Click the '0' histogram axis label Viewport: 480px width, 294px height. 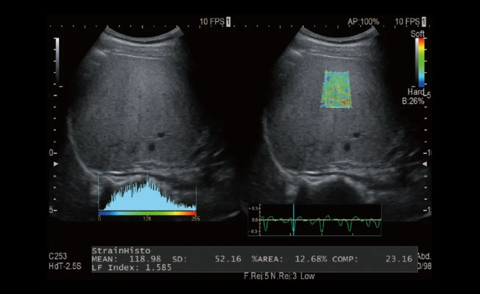pyautogui.click(x=100, y=219)
